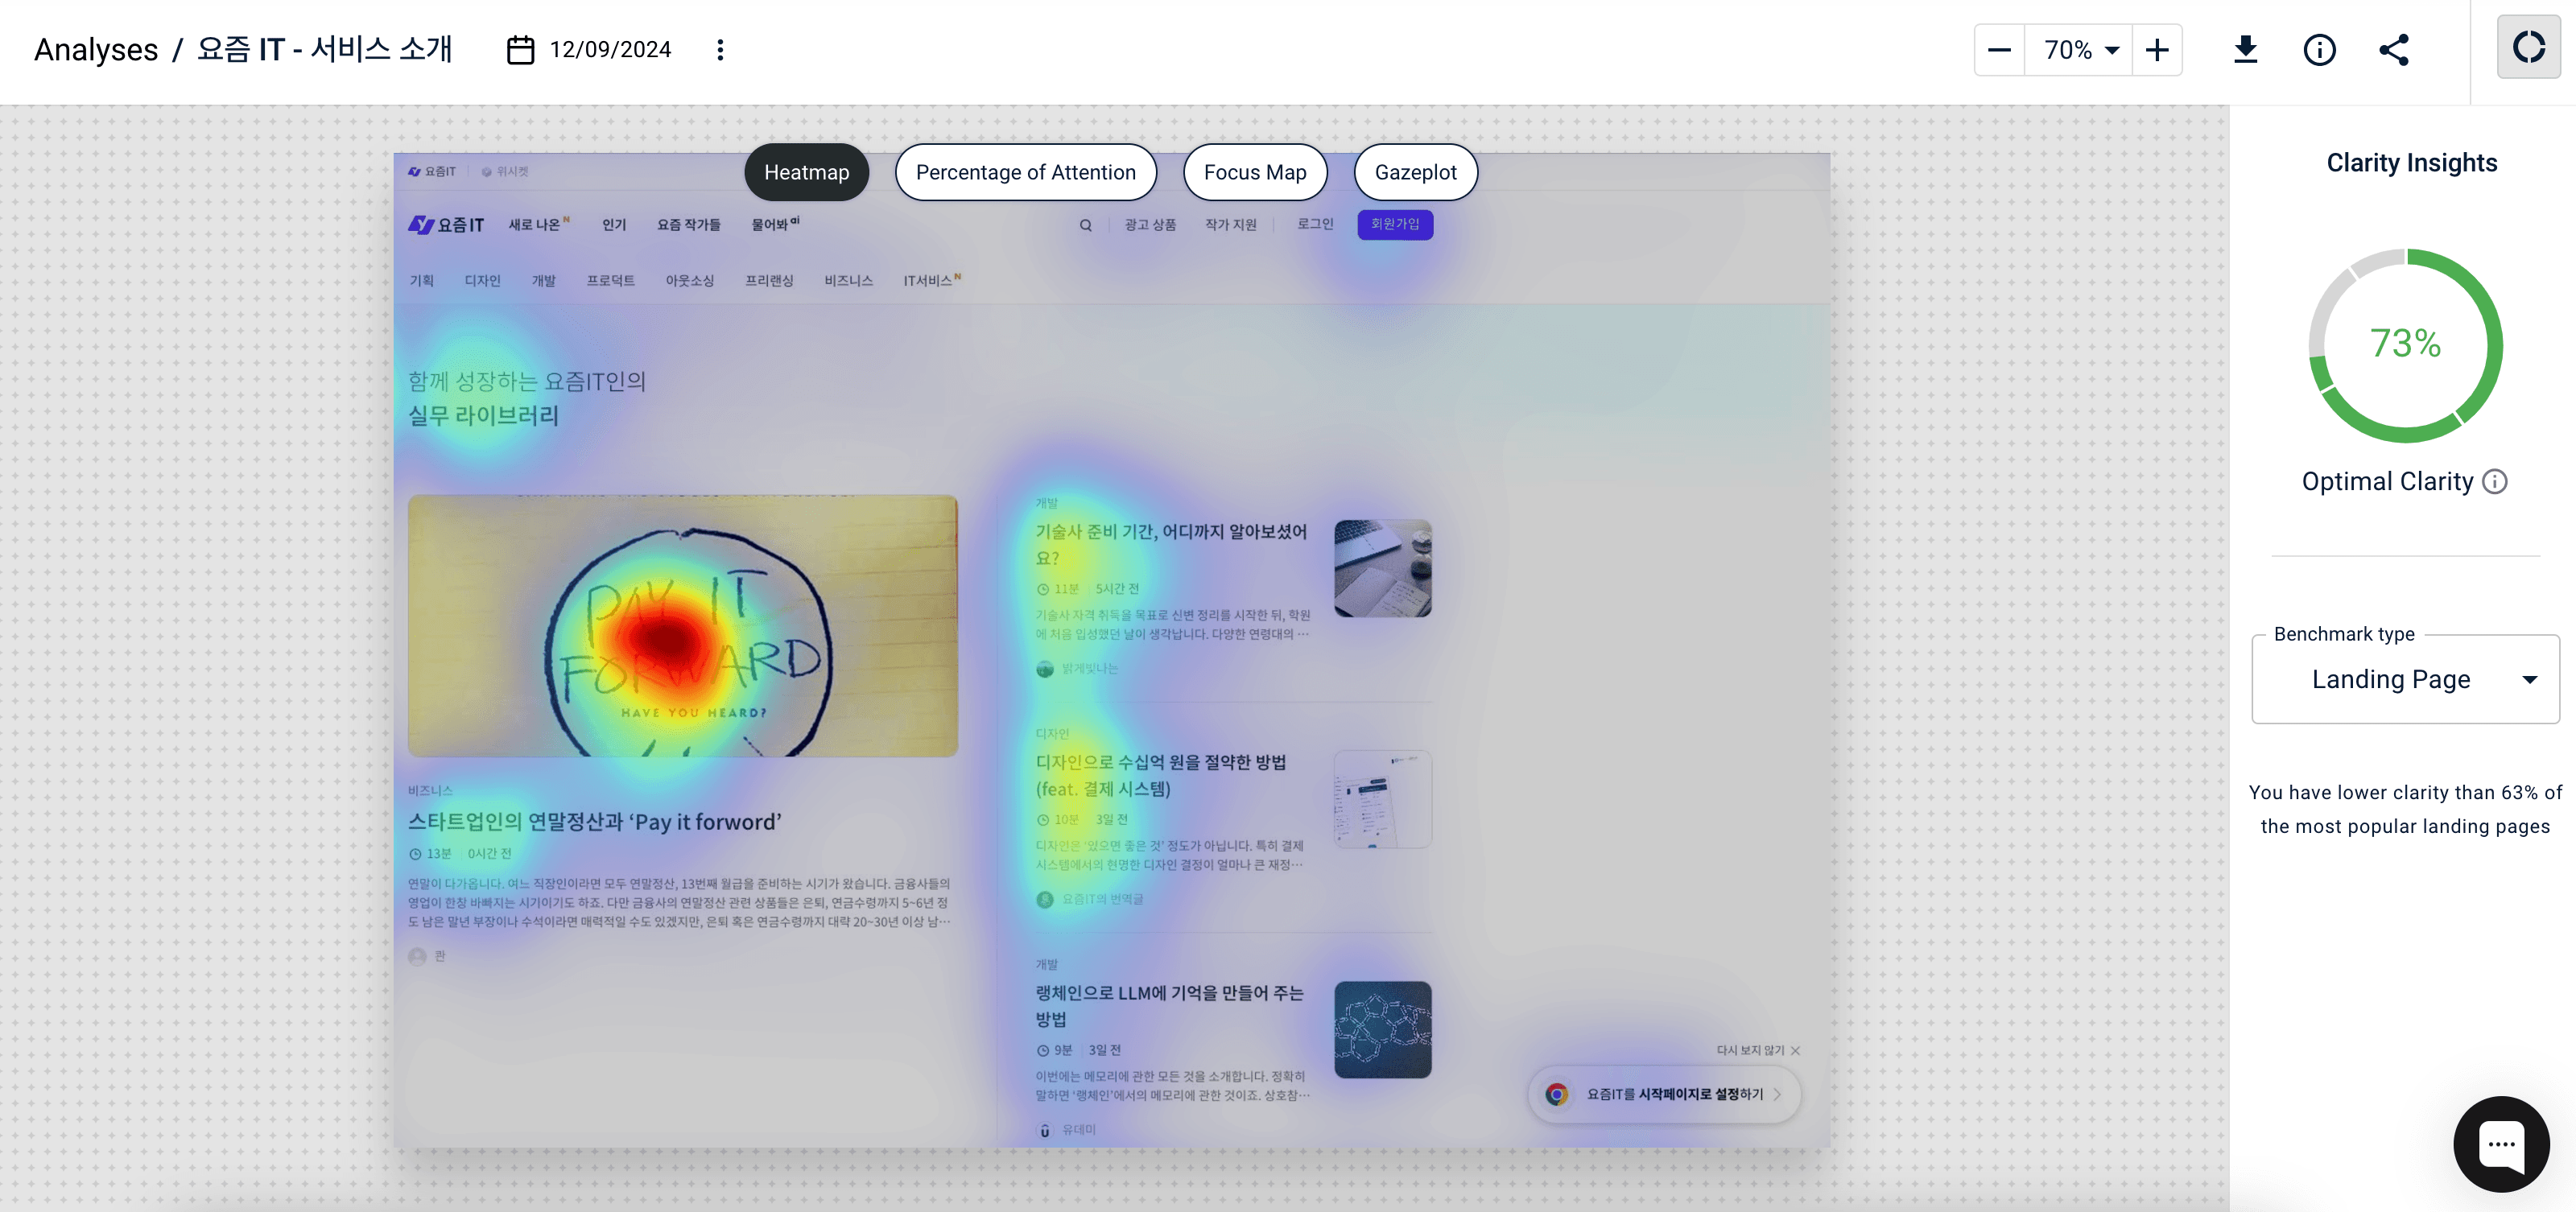Screen dimensions: 2576x1212
Task: Click the small 요즘IT tab at preview top
Action: click(432, 171)
